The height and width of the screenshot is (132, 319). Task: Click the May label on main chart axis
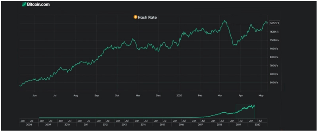tap(261, 95)
